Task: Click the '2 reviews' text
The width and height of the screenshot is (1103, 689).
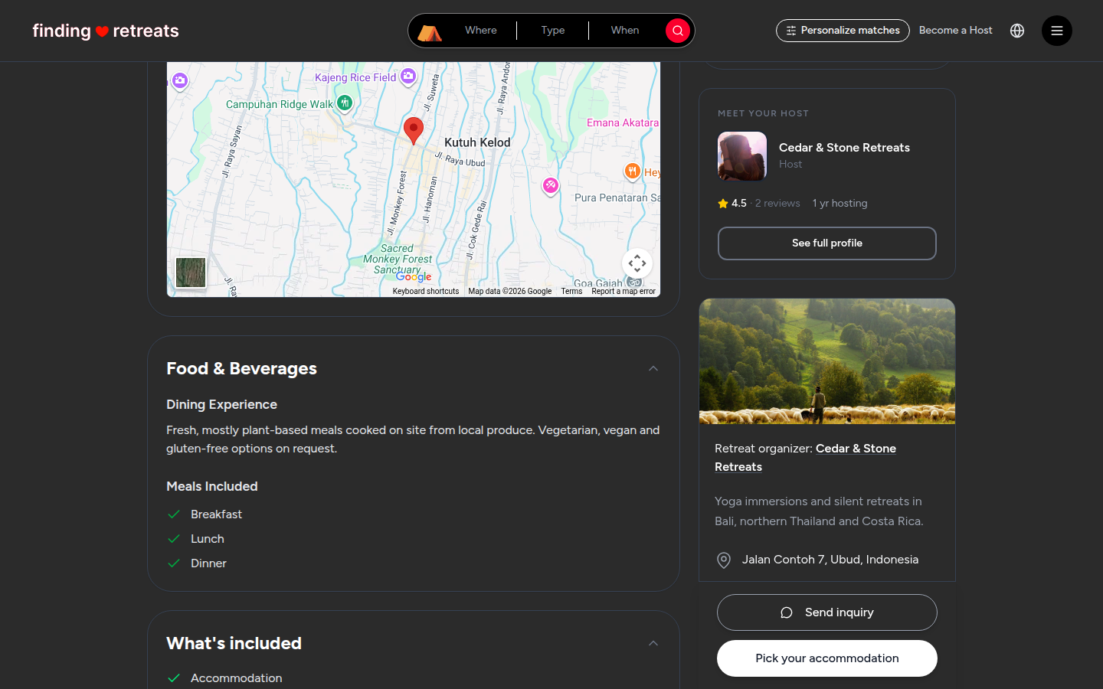Action: pos(777,203)
